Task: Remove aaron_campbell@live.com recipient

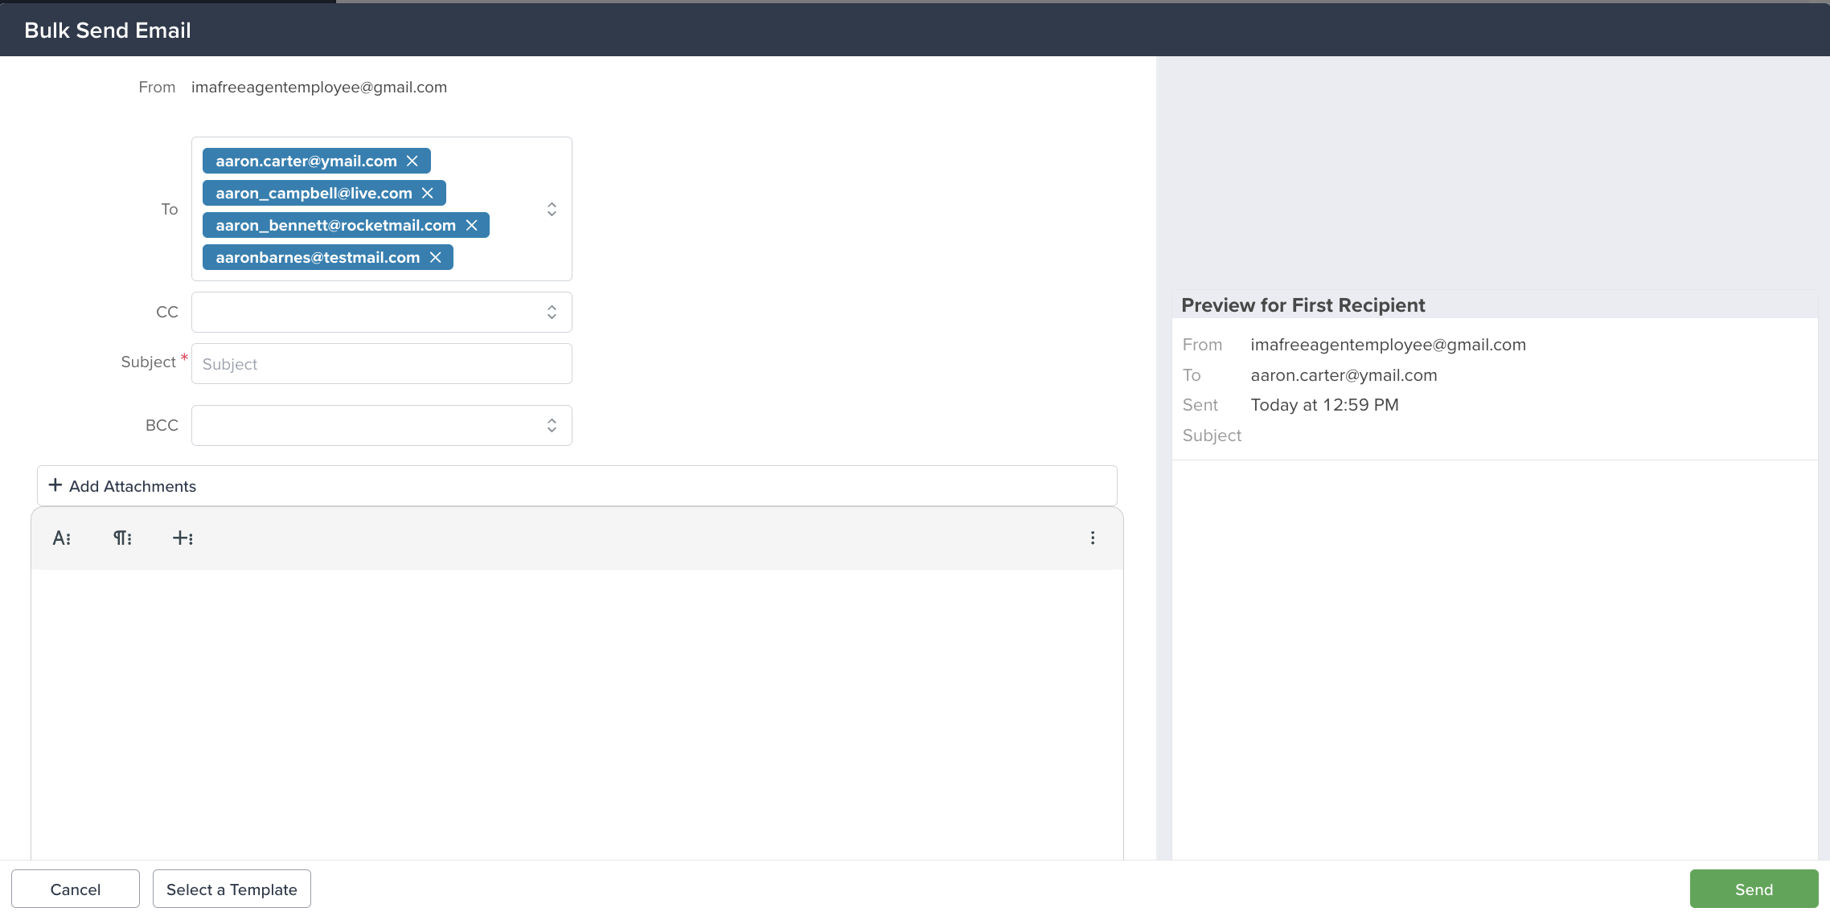Action: point(428,193)
